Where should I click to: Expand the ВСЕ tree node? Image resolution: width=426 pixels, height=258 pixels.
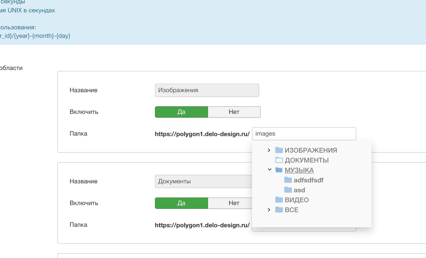[269, 210]
